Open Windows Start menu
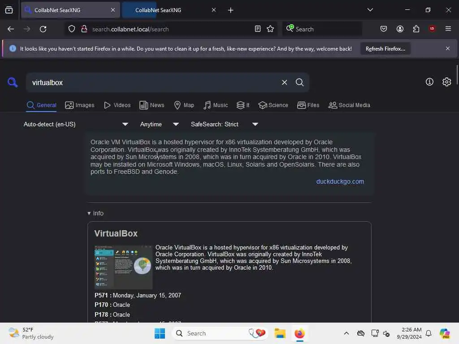The height and width of the screenshot is (344, 459). pos(160,333)
